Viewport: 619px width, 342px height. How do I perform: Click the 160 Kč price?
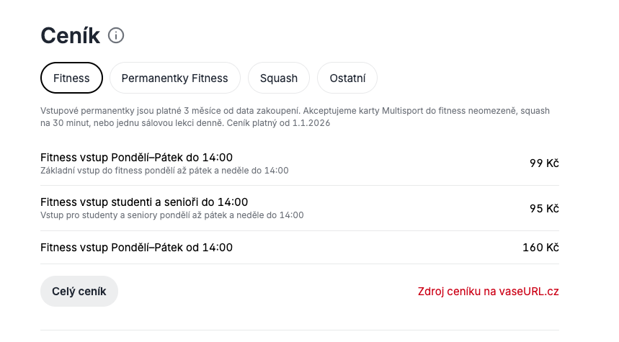(540, 248)
